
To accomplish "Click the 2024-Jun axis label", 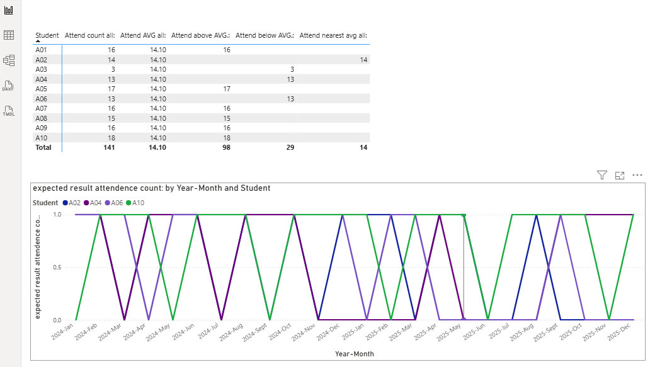I will [x=184, y=332].
